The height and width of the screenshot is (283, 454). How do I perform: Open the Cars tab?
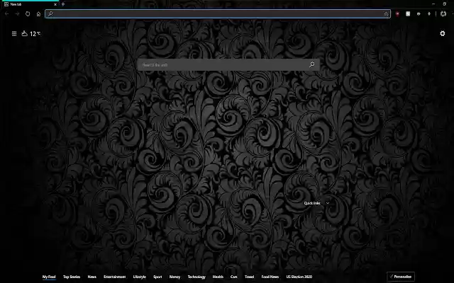click(234, 277)
